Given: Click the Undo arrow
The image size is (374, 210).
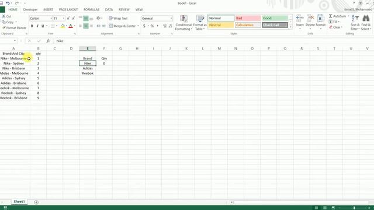Looking at the screenshot, I should click(8, 3).
